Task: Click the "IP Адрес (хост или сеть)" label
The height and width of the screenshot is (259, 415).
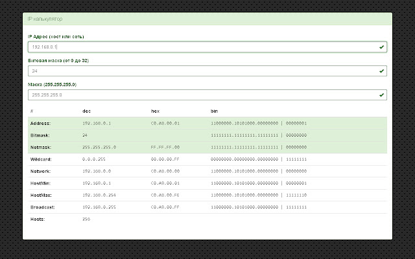Action: click(x=56, y=37)
